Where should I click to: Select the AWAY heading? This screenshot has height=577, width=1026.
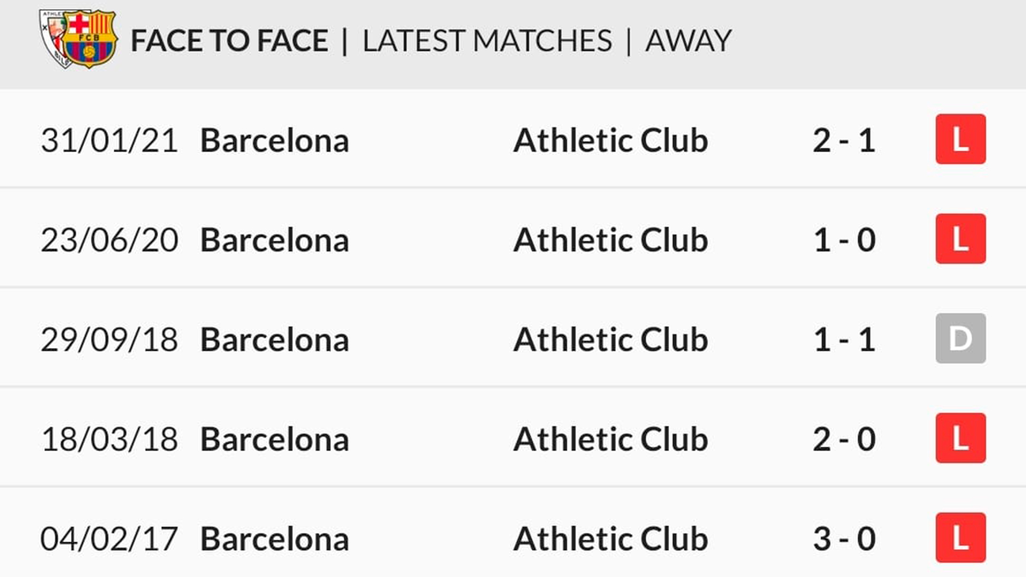coord(688,41)
